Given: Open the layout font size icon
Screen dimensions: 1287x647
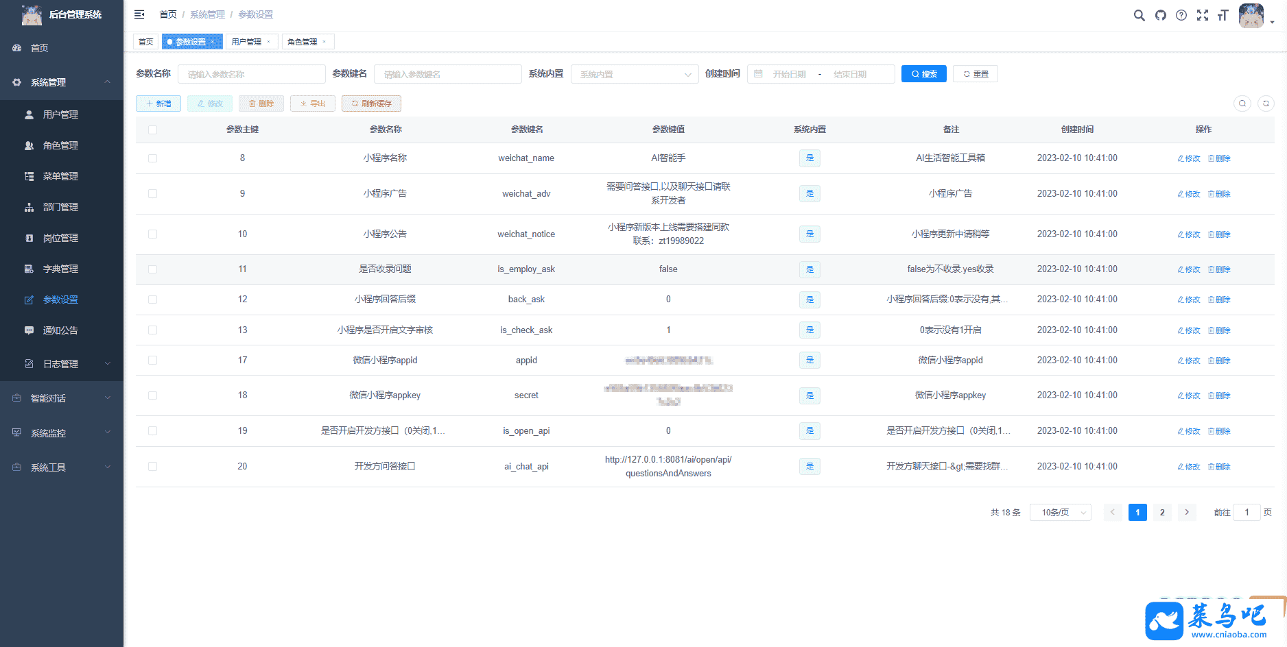Looking at the screenshot, I should click(1223, 15).
